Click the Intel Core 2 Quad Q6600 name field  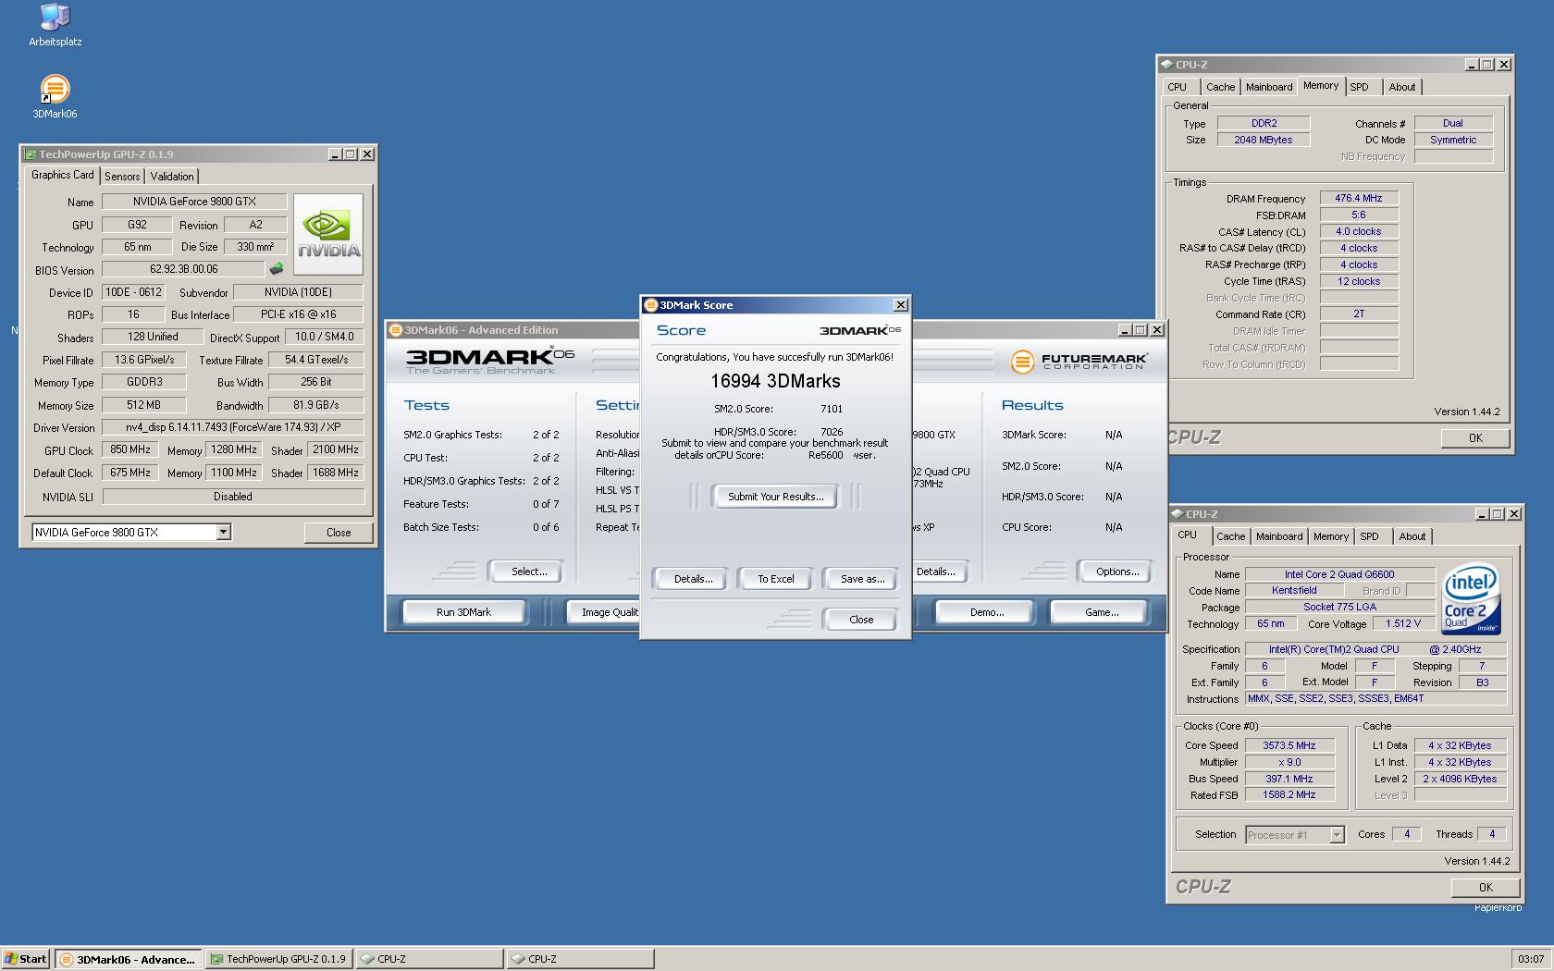point(1339,574)
